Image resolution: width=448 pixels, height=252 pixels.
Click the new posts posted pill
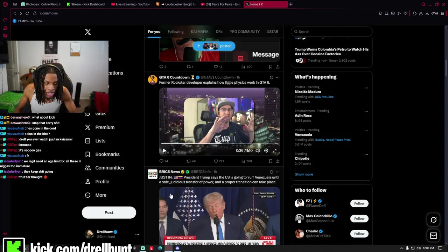click(214, 46)
